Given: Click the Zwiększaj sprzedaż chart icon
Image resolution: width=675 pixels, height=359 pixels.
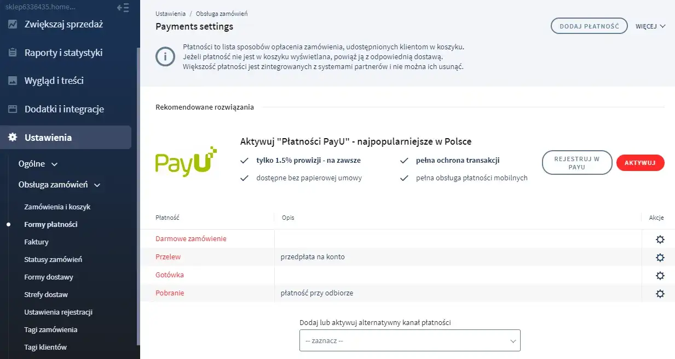Looking at the screenshot, I should [13, 24].
